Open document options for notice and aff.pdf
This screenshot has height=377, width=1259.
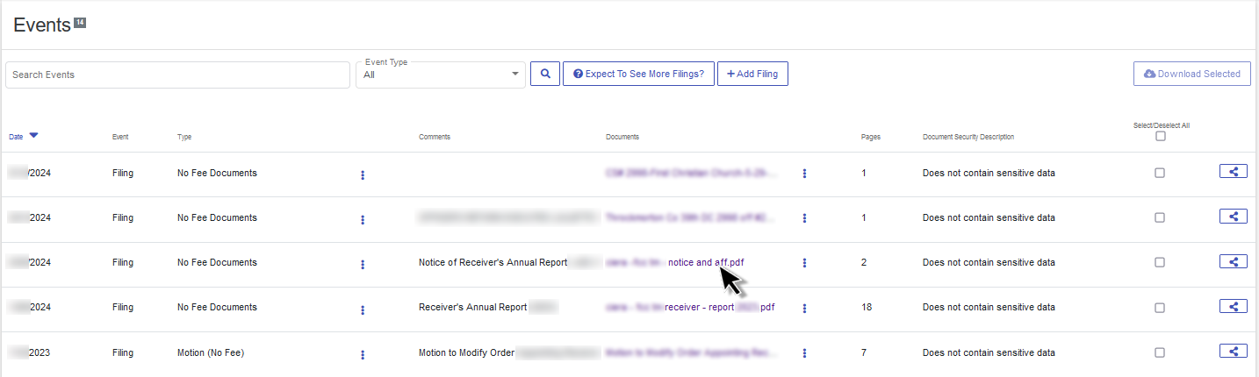pyautogui.click(x=804, y=263)
